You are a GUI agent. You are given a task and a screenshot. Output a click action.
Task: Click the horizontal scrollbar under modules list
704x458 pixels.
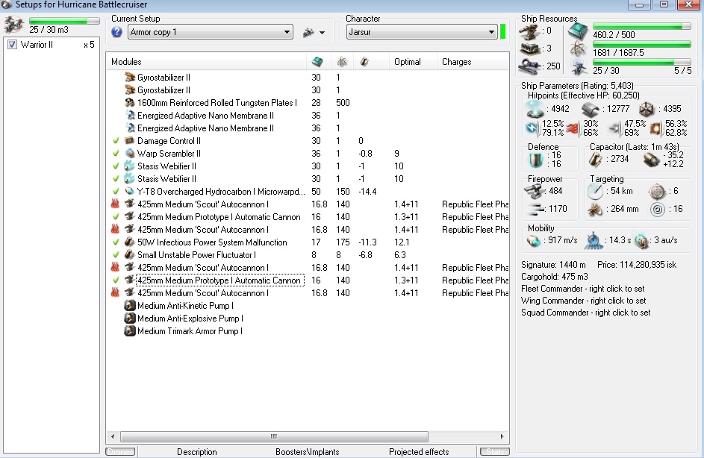coord(273,436)
